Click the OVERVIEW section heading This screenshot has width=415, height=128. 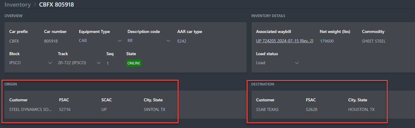pyautogui.click(x=14, y=16)
